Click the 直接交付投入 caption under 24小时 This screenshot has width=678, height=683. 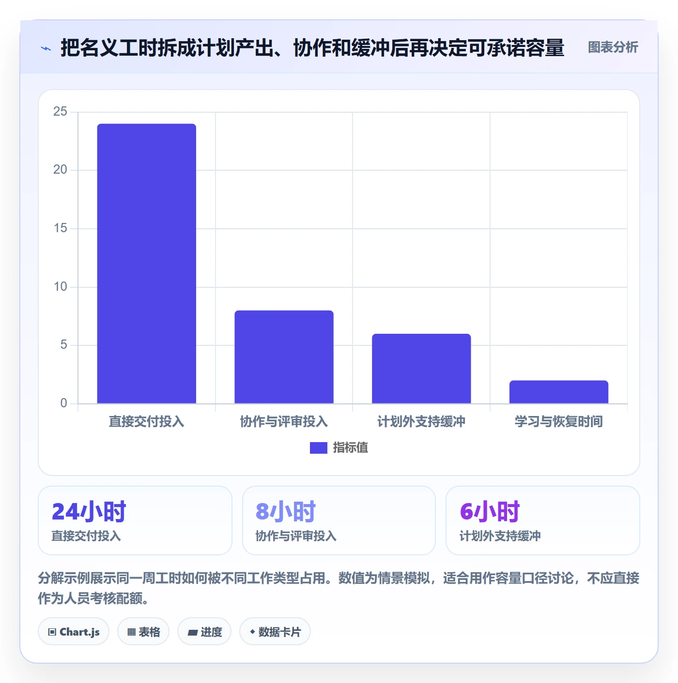click(x=86, y=536)
